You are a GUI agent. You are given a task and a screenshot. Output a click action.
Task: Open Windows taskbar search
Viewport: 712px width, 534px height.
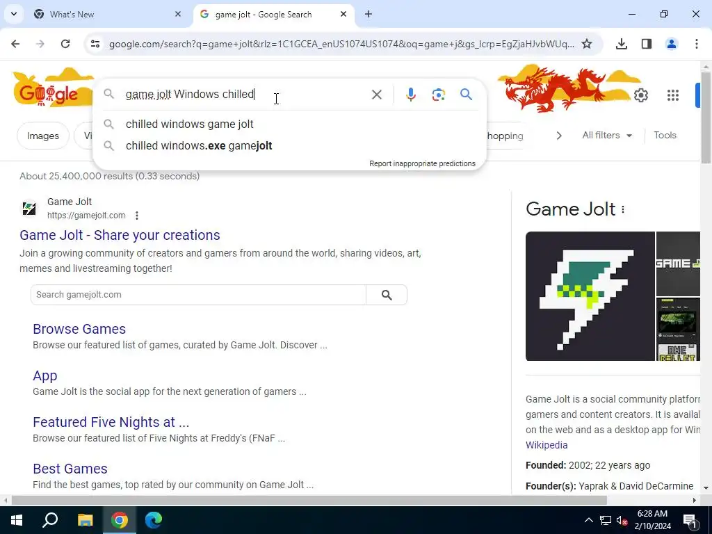pos(50,520)
